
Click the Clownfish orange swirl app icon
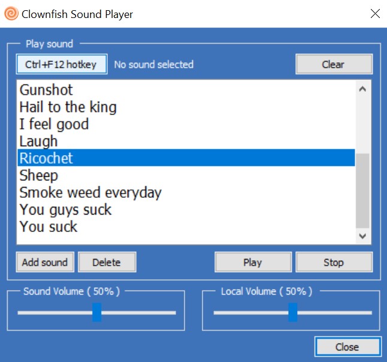(x=11, y=14)
